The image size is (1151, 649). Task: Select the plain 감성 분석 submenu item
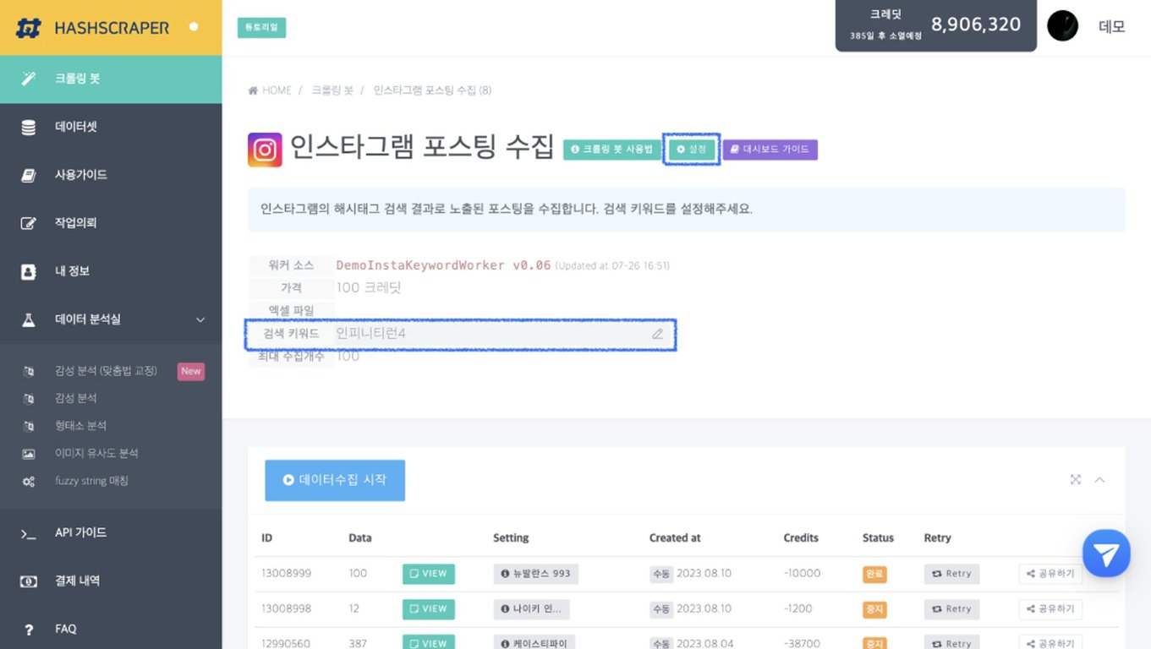tap(76, 398)
